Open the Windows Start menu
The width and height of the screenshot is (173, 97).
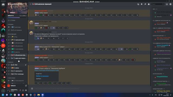click(x=3, y=95)
